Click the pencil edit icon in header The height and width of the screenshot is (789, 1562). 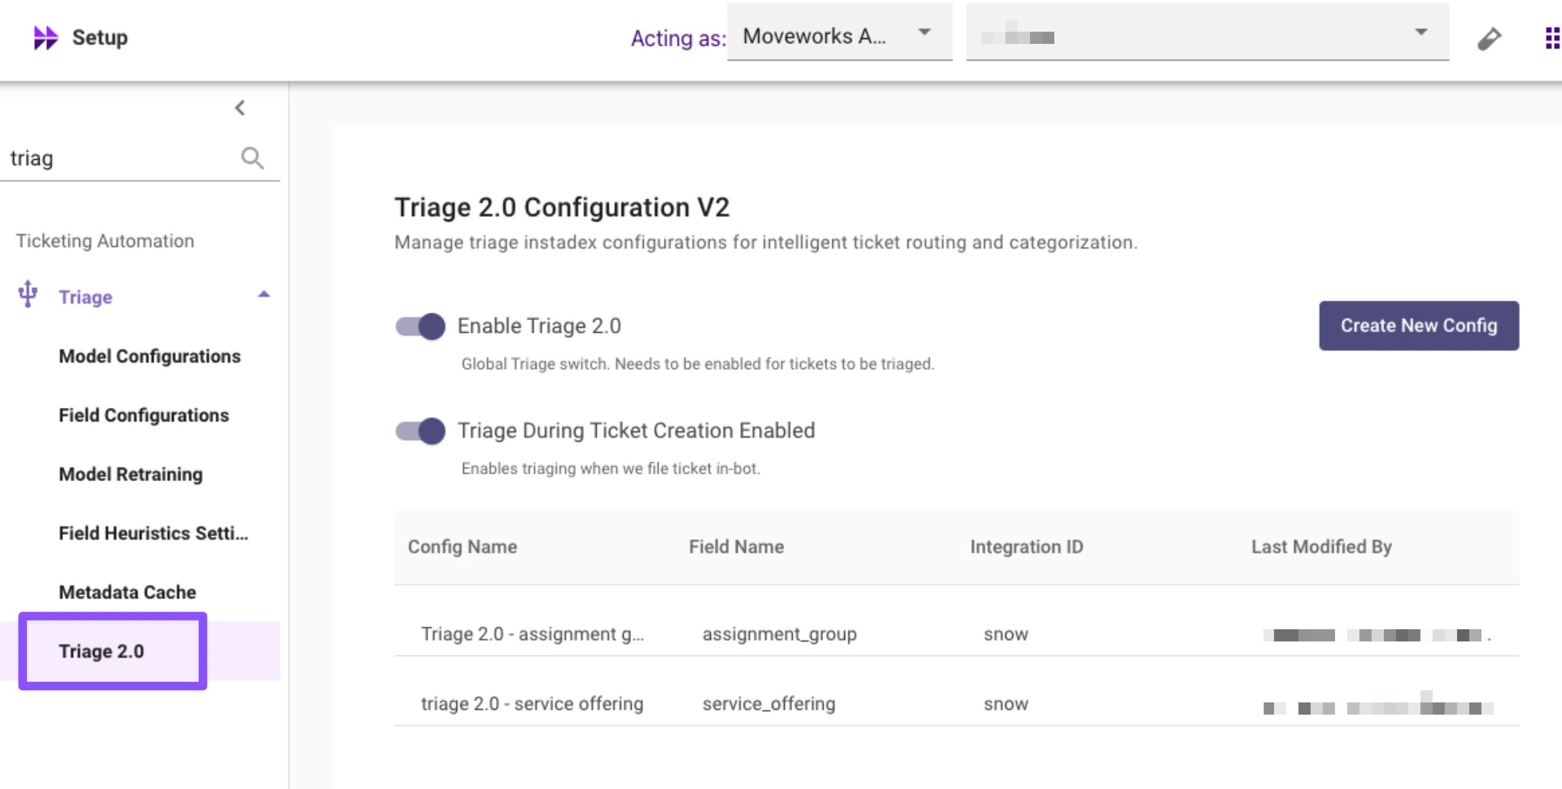[1489, 38]
